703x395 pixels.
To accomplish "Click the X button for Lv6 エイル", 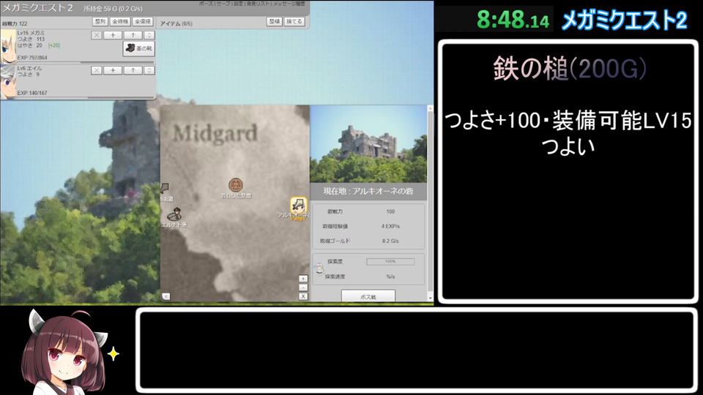I will click(x=97, y=70).
